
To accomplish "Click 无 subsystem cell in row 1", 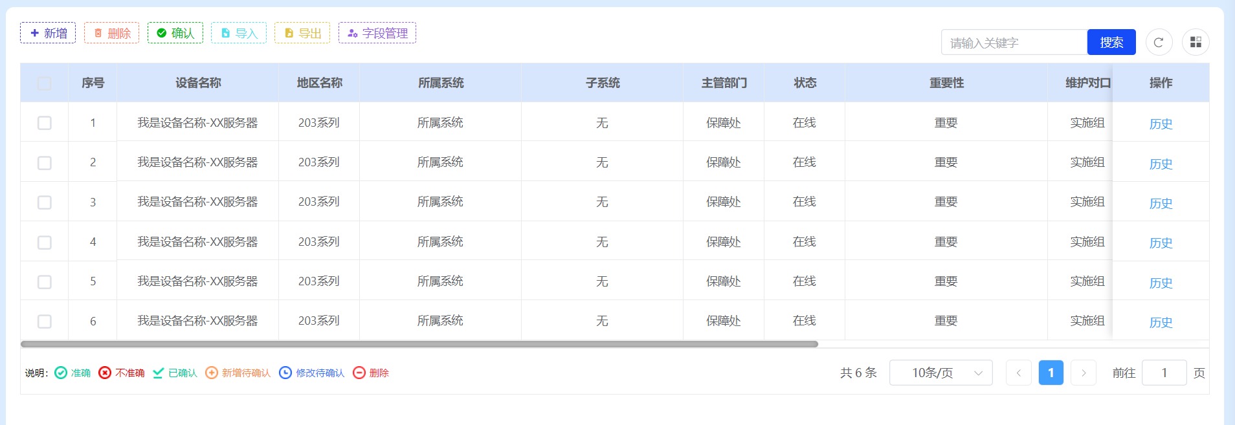I will click(602, 123).
